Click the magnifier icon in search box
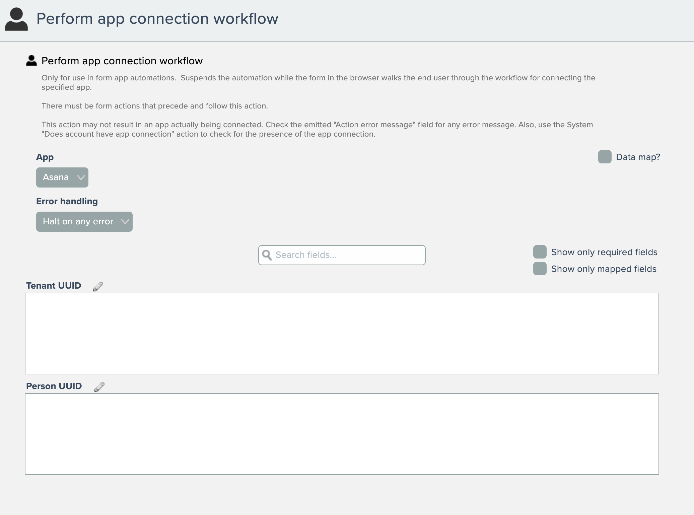The height and width of the screenshot is (515, 694). click(267, 255)
